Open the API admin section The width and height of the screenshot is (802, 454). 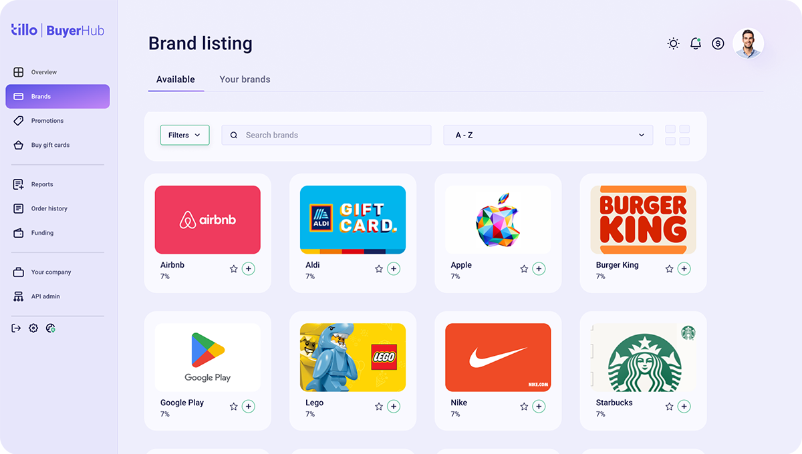click(45, 296)
